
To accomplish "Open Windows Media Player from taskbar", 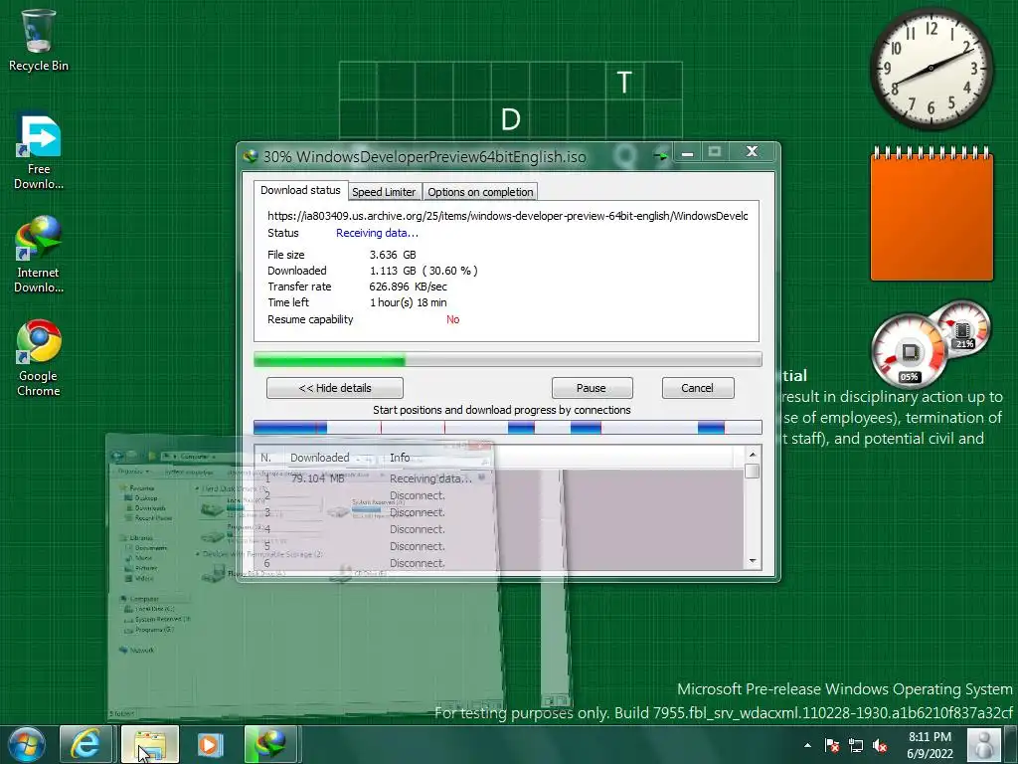I will tap(210, 744).
